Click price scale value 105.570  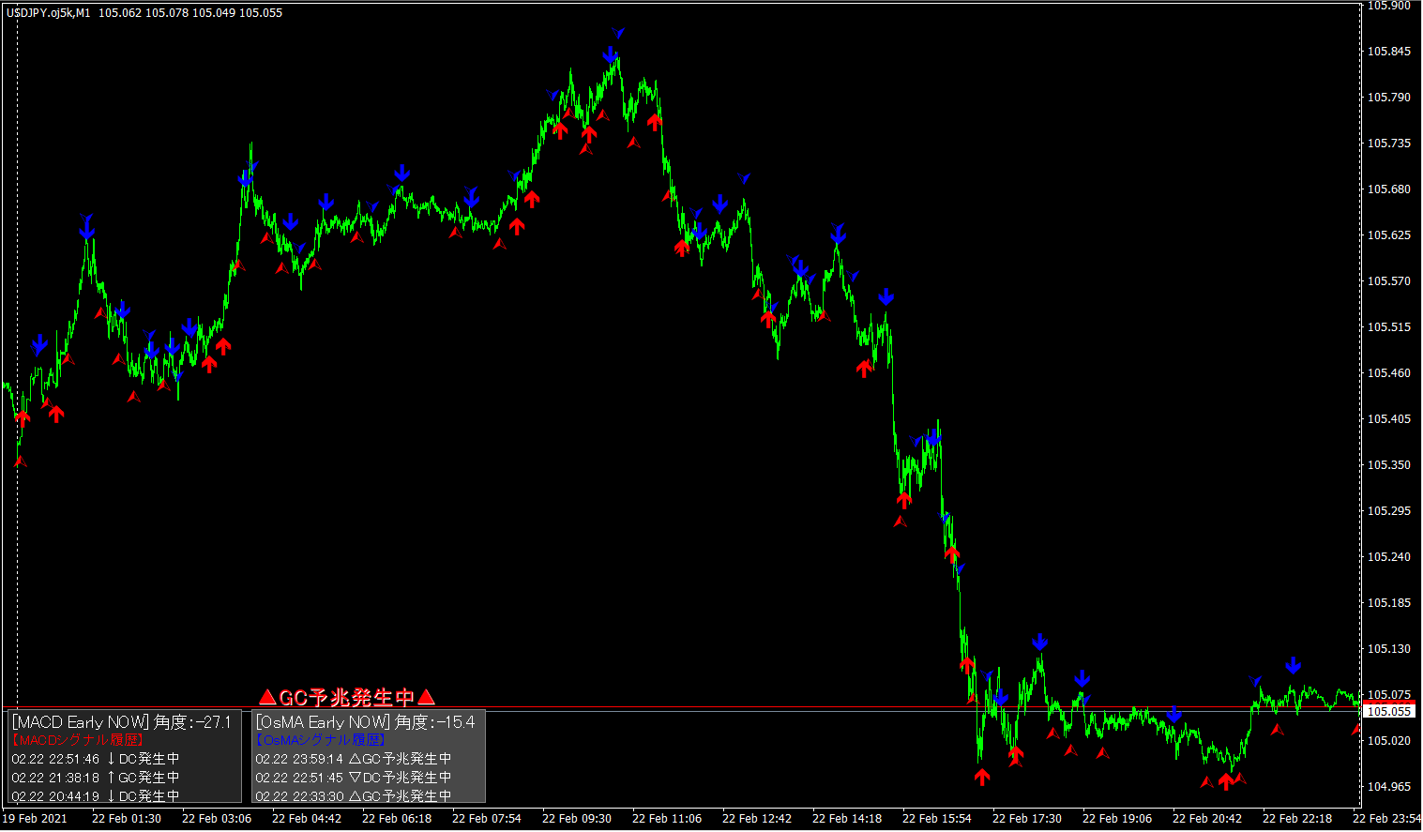(x=1389, y=281)
